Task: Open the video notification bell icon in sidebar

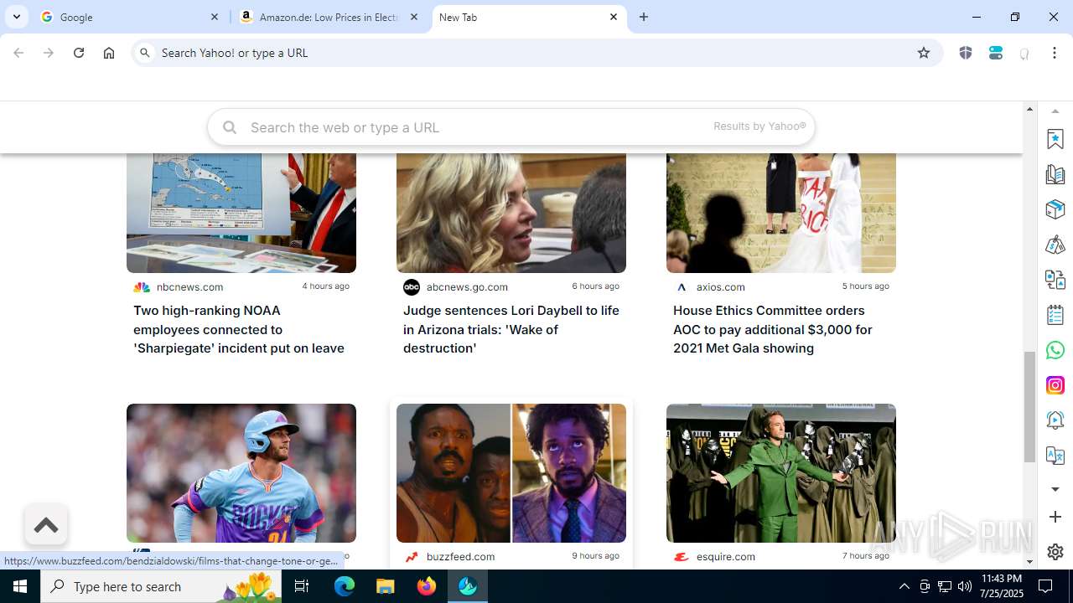Action: click(x=1055, y=420)
